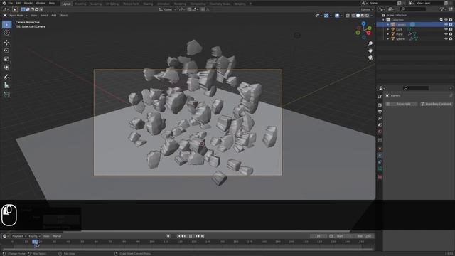Open the Object Mode dropdown

(x=16, y=16)
